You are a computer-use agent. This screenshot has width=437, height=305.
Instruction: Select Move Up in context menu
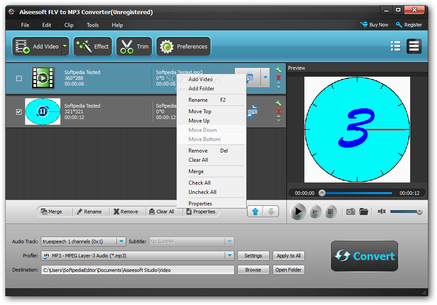pos(211,120)
